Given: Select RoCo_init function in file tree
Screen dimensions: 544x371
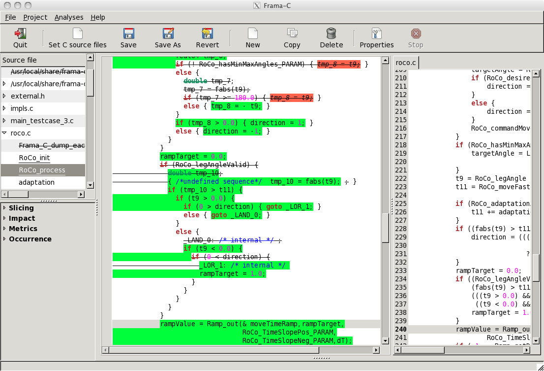Looking at the screenshot, I should click(34, 158).
